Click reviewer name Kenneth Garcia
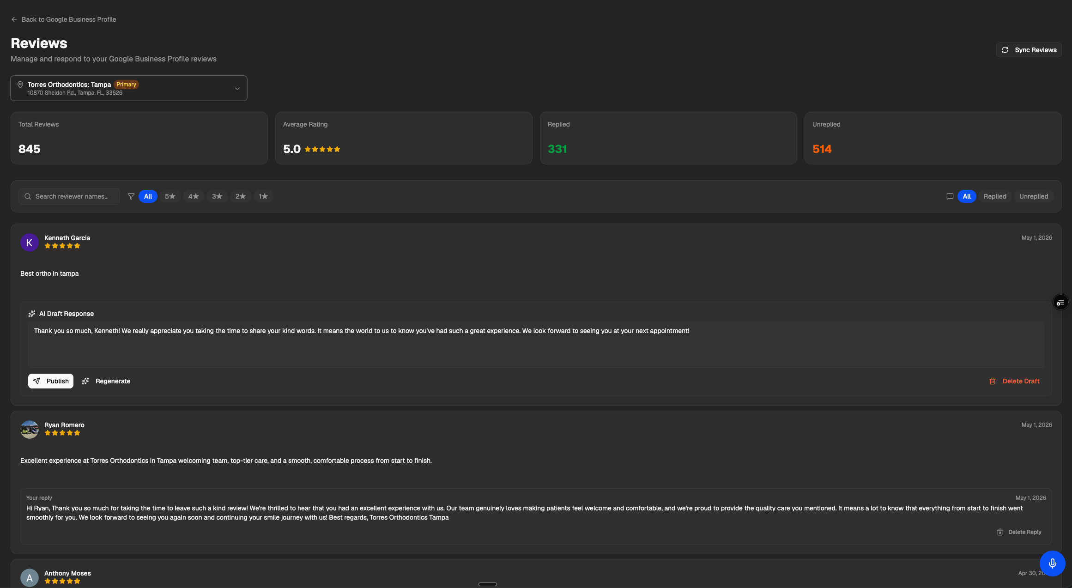This screenshot has width=1072, height=588. click(67, 238)
